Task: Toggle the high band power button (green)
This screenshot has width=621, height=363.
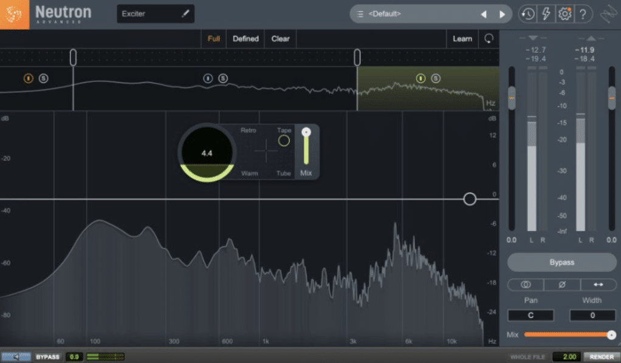Action: click(420, 78)
